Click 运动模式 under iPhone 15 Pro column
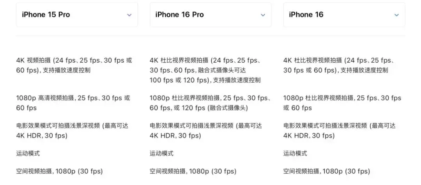The image size is (421, 185). point(28,153)
